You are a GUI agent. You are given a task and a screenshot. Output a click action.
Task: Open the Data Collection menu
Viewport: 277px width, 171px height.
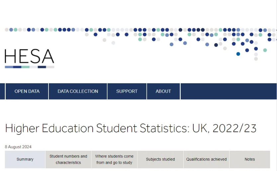pos(78,91)
